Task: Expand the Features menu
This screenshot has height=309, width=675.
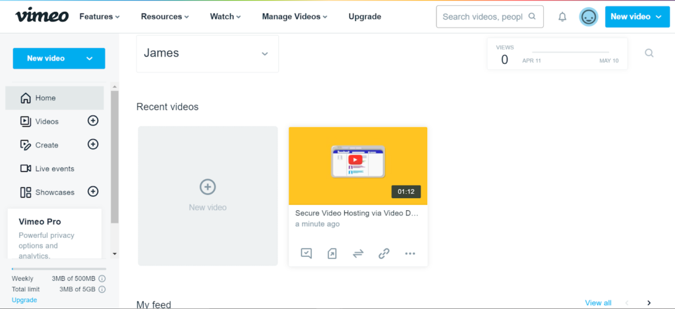Action: click(100, 16)
